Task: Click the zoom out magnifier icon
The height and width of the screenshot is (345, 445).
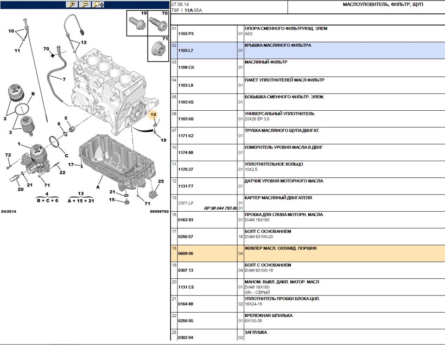Action: (85, 4)
